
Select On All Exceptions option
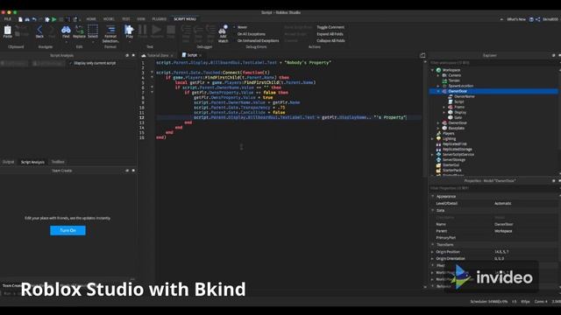(252, 34)
